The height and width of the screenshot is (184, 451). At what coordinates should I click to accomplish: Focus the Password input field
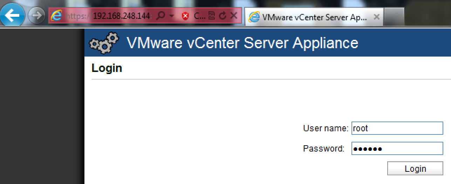397,148
